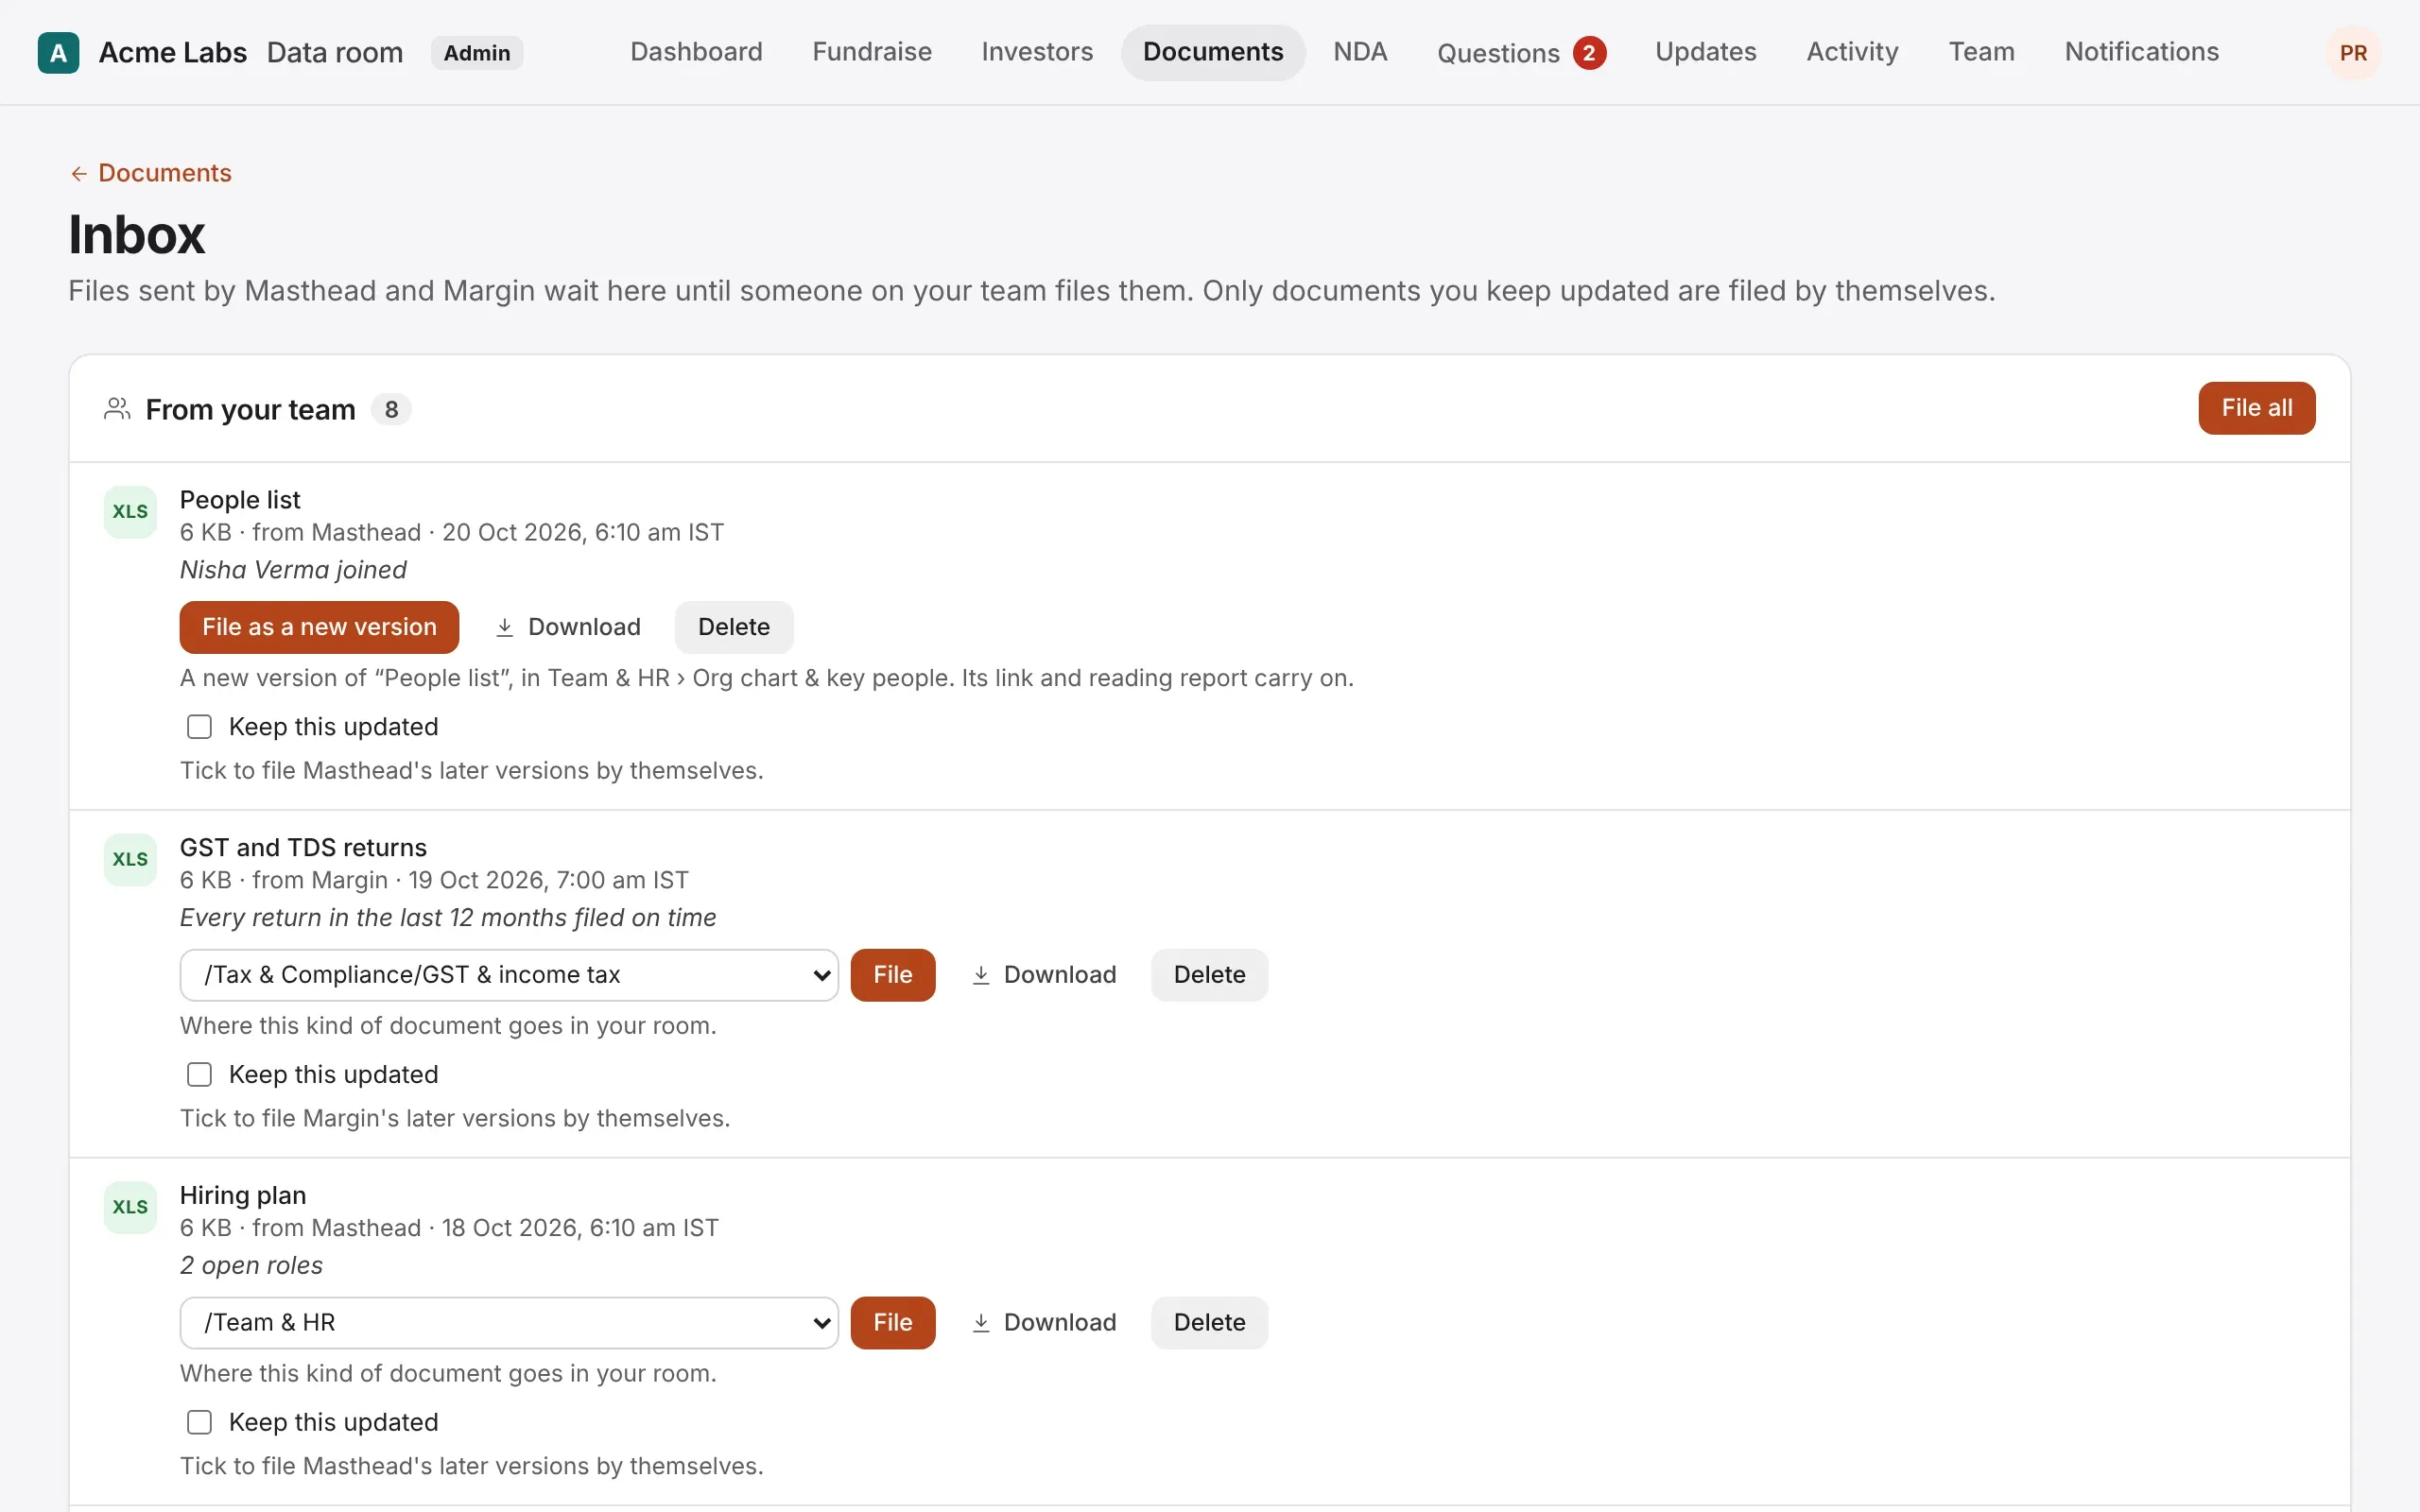Switch to the Investors tab
The height and width of the screenshot is (1512, 2420).
1037,52
